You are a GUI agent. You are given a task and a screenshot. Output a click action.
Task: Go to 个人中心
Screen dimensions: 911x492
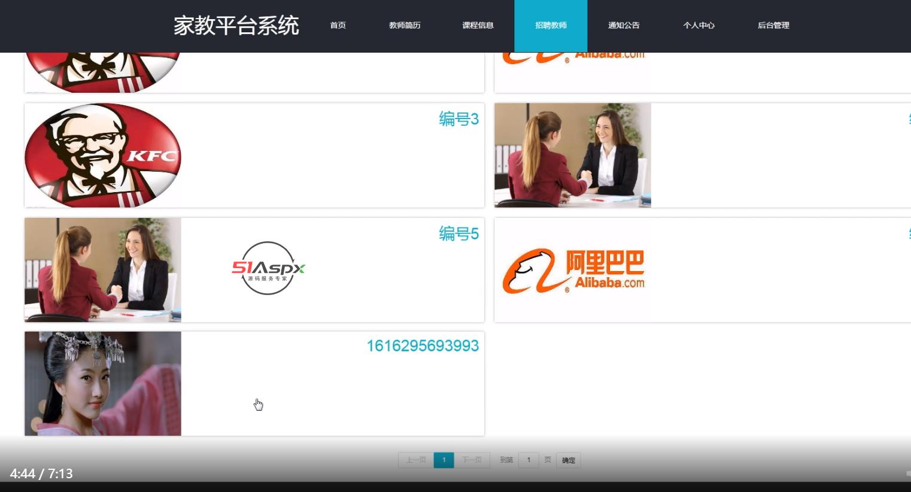[x=699, y=25]
